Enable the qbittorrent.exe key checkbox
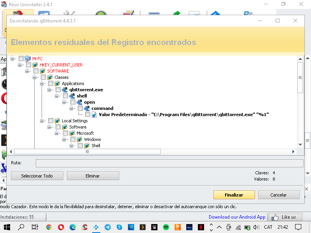The image size is (311, 233). (x=58, y=90)
